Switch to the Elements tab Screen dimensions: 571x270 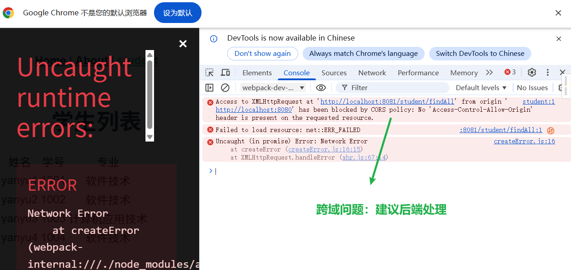click(x=257, y=73)
